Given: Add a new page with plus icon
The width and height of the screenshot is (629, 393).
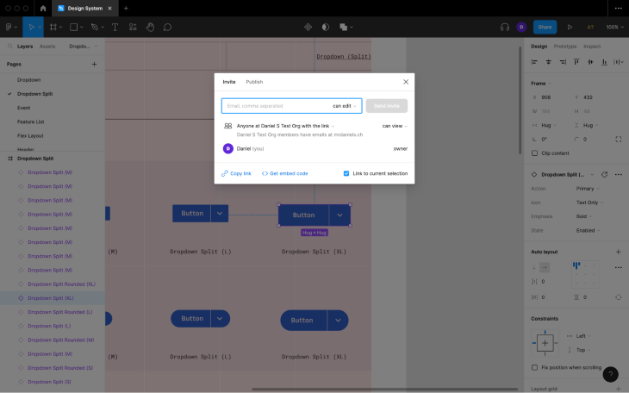Looking at the screenshot, I should pos(94,64).
